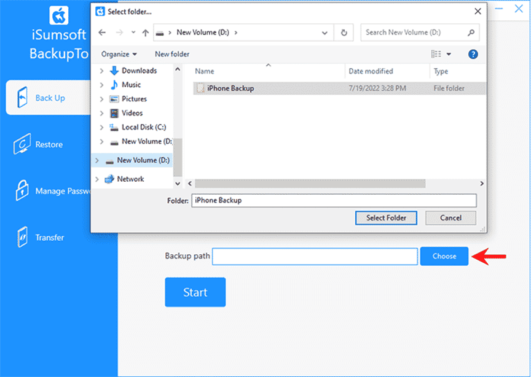Select the iPhone Backup folder row
Viewport: 531px width, 377px height.
click(x=339, y=88)
